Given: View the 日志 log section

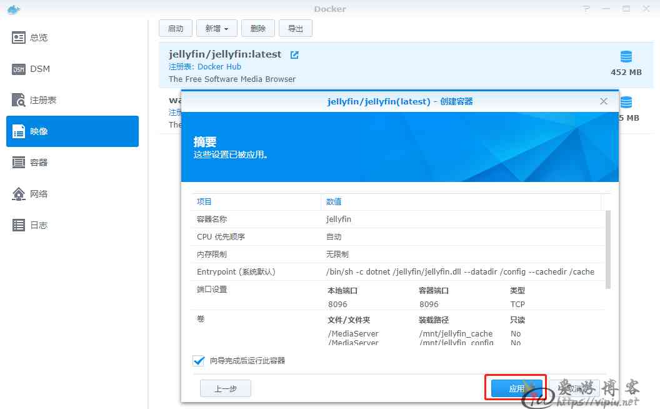Looking at the screenshot, I should click(72, 225).
